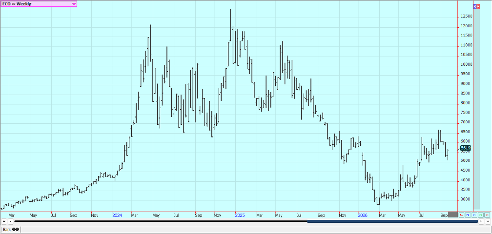Step chart right with single-right arrow
492x234 pixels.
pyautogui.click(x=481, y=221)
